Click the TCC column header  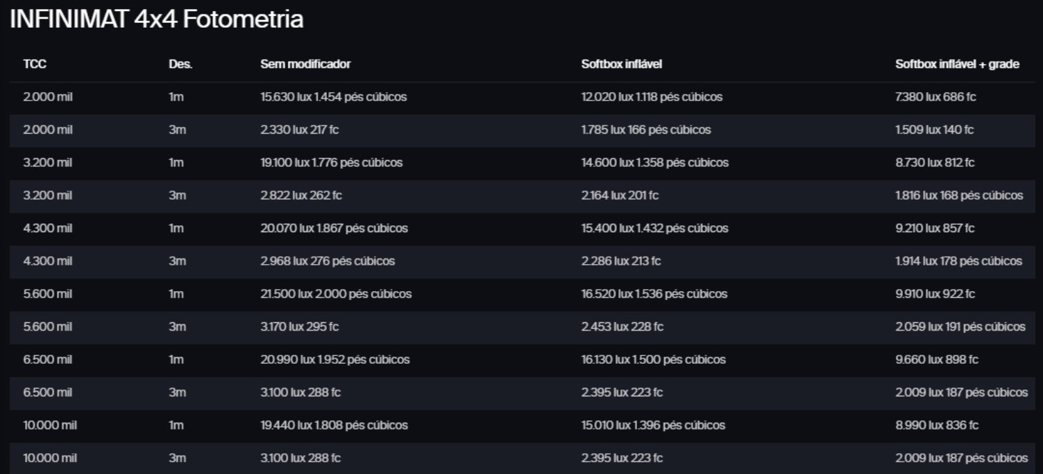coord(35,64)
